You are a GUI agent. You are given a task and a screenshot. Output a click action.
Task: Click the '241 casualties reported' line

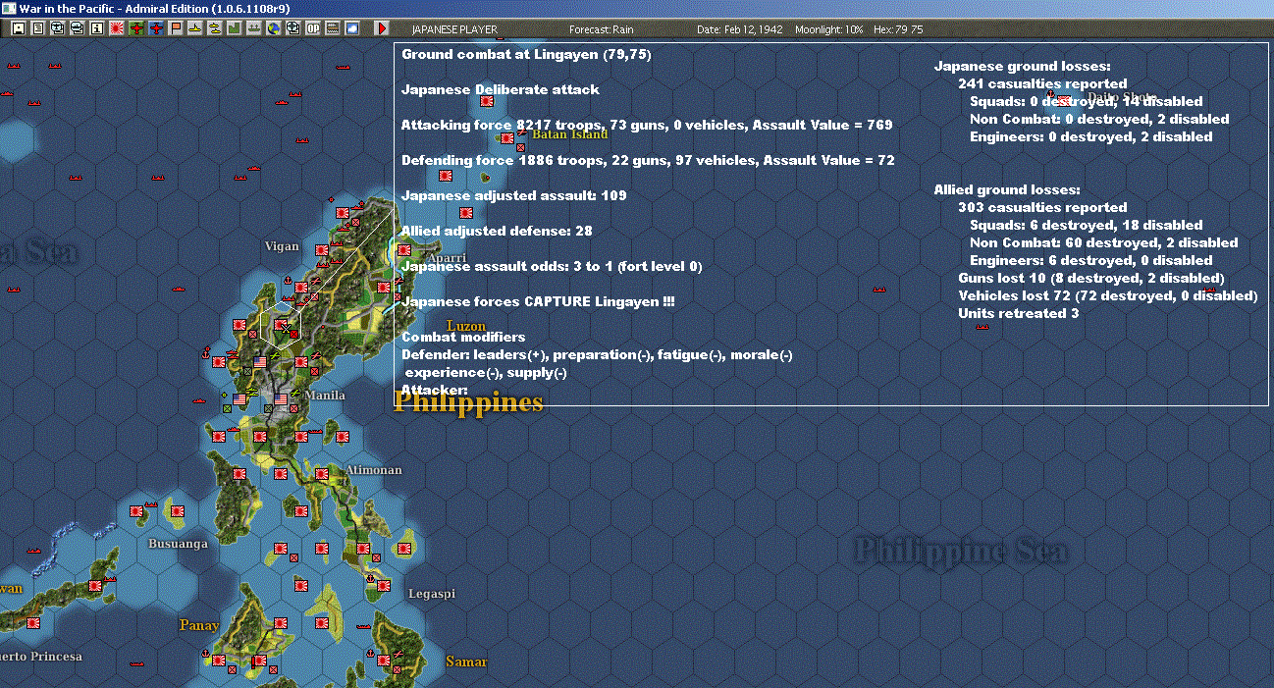1042,83
